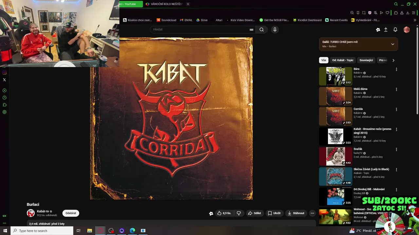This screenshot has height=235, width=419.
Task: Open a new browser tab with plus
Action: [188, 4]
